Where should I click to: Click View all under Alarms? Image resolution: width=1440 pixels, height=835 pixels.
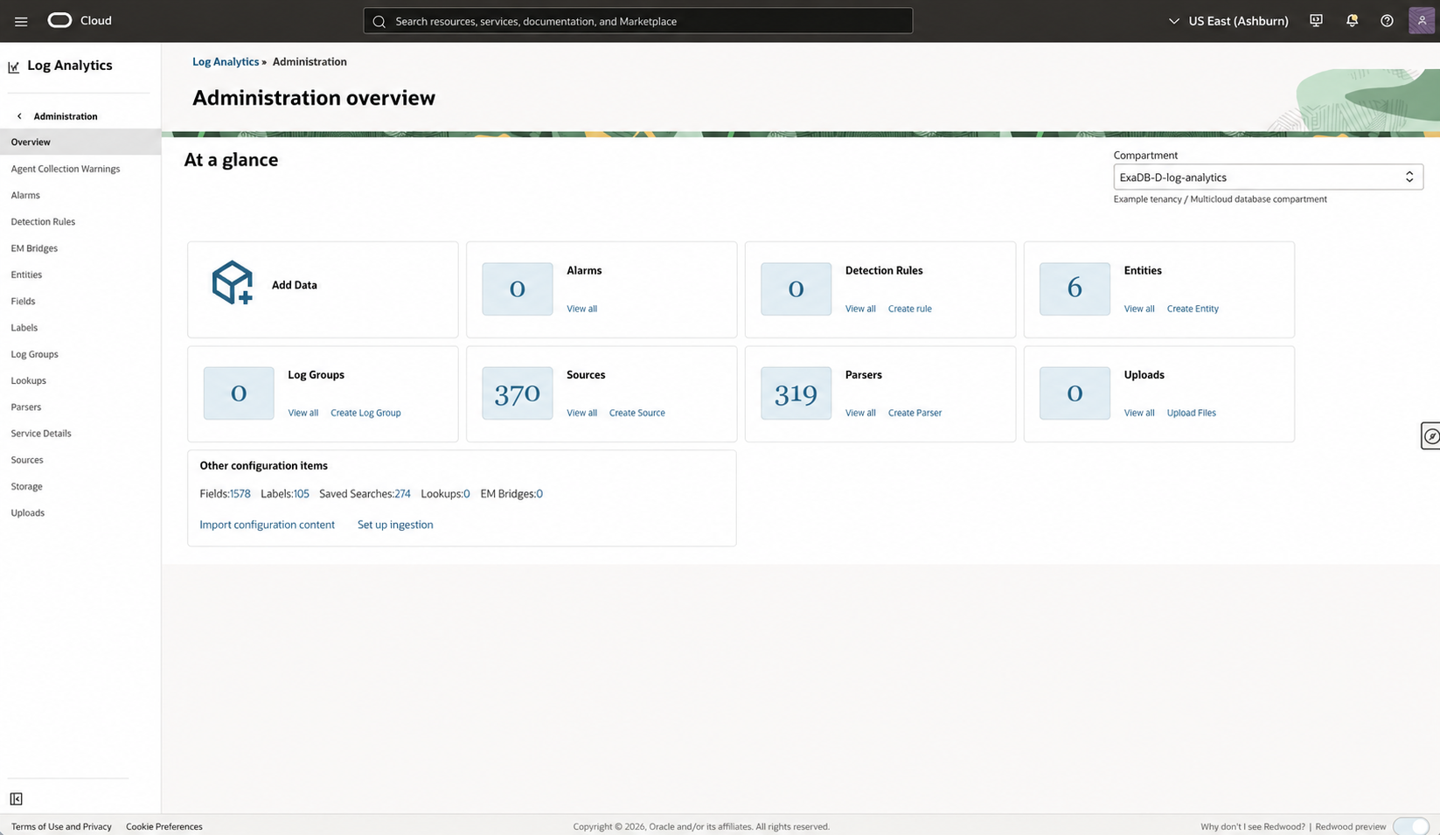581,309
